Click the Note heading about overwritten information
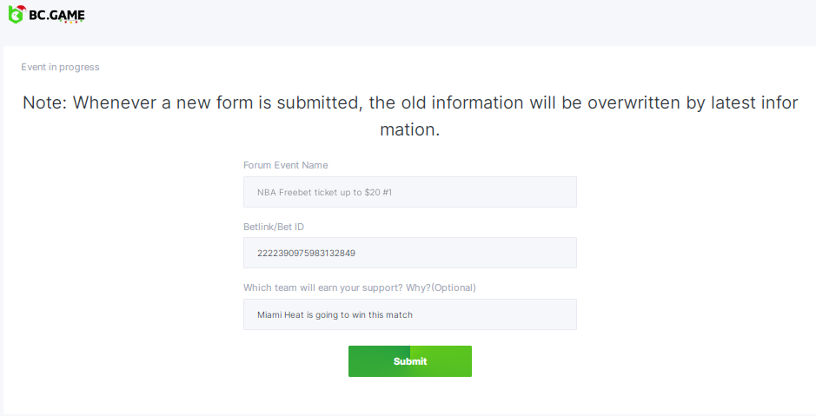This screenshot has height=416, width=816. click(409, 102)
